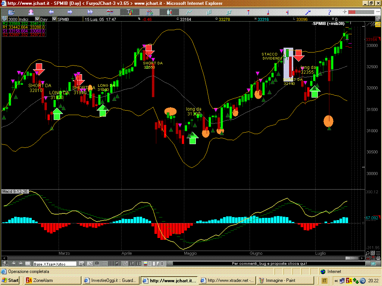Click the pink upload arrow icon
This screenshot has height=286, width=382.
coord(31,12)
